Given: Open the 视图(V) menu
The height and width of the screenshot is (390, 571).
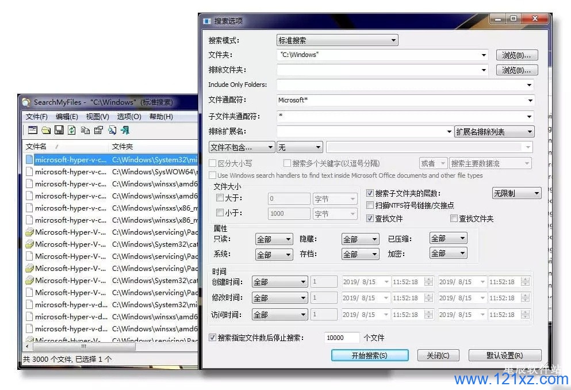Looking at the screenshot, I should [97, 117].
